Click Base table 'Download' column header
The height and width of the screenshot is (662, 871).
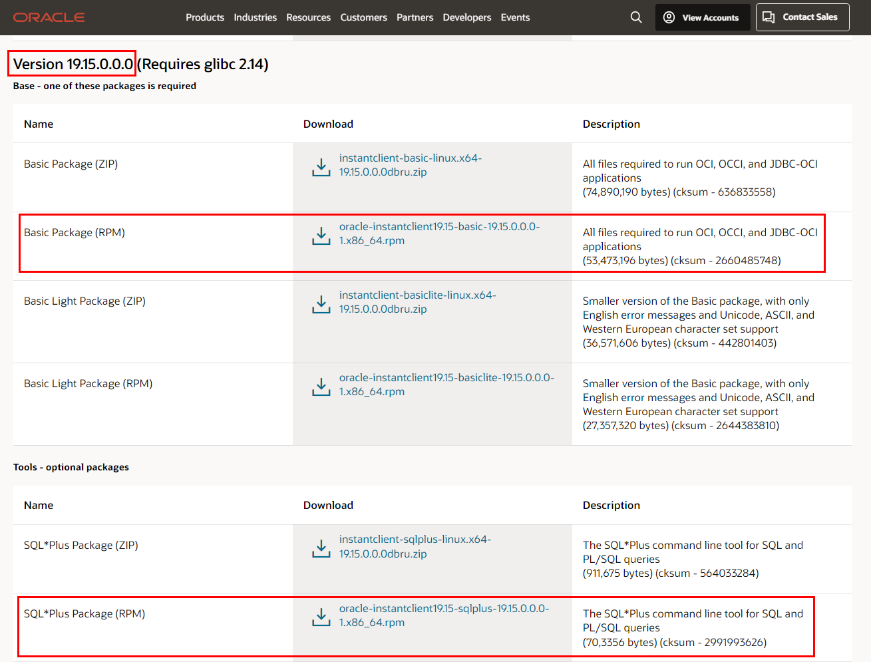coord(328,124)
